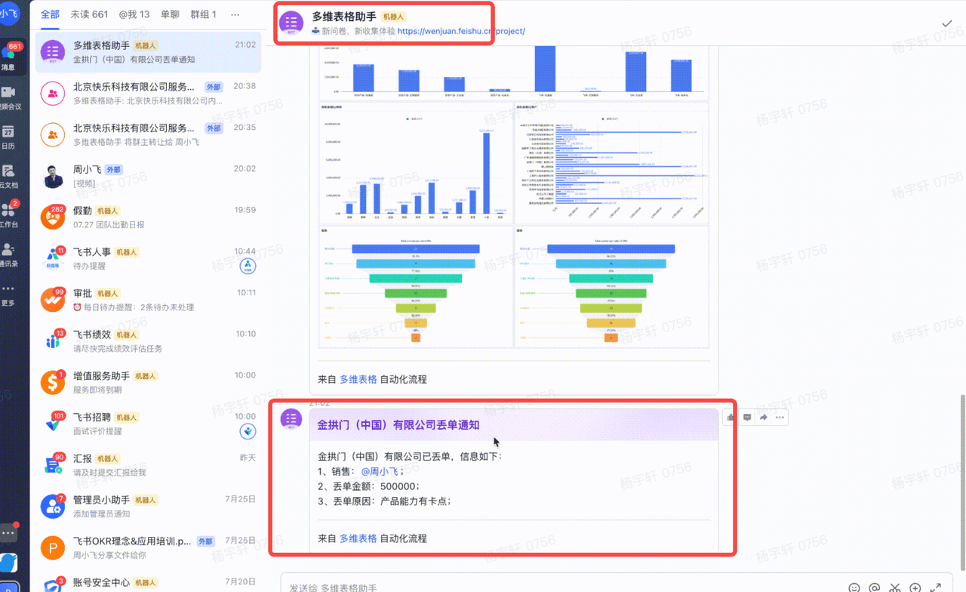Expand the message input box to fullscreen
This screenshot has height=592, width=966.
[x=936, y=587]
